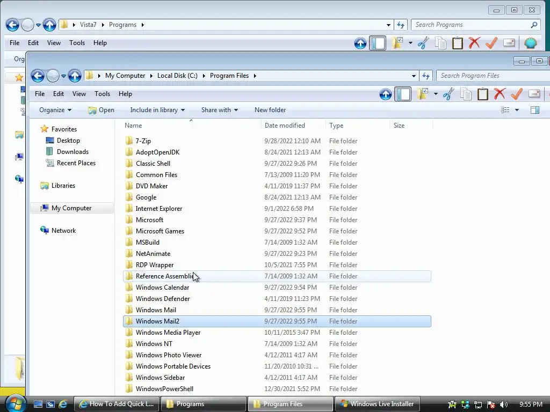The image size is (550, 412).
Task: Sort by Date modified column header
Action: pos(293,126)
